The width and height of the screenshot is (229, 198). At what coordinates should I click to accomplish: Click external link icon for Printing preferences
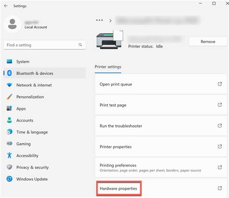(220, 167)
